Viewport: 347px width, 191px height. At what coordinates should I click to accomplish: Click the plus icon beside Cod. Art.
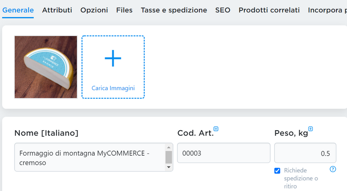(216, 129)
